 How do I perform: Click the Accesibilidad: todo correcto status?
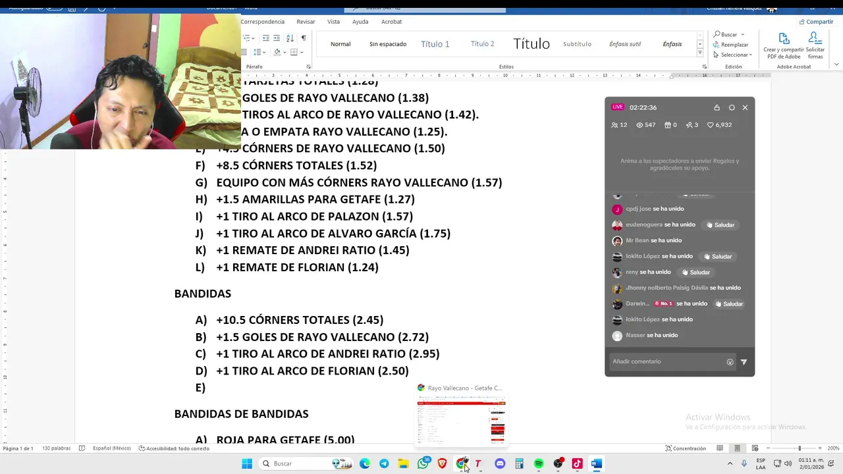click(174, 448)
